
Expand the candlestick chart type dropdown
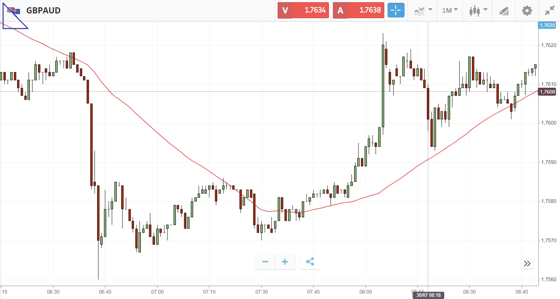pyautogui.click(x=478, y=11)
